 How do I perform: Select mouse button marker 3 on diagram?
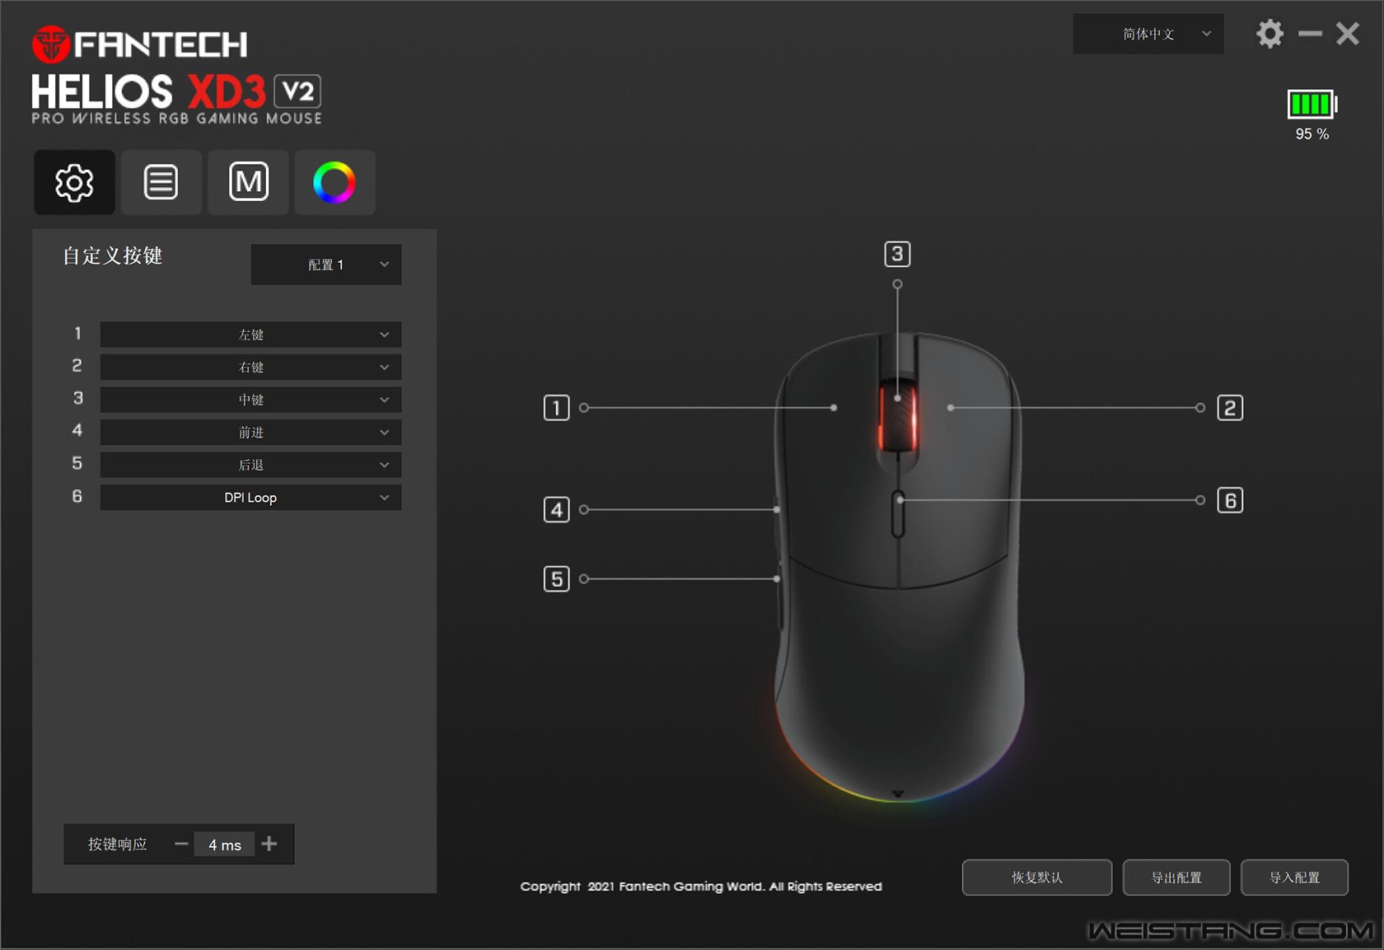(897, 254)
